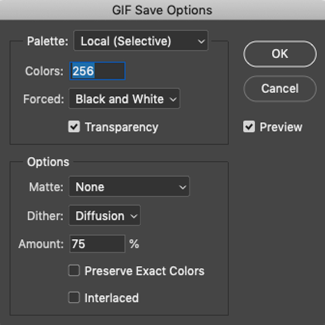Image resolution: width=325 pixels, height=325 pixels.
Task: Click the Amount field showing 75
Action: tap(97, 244)
